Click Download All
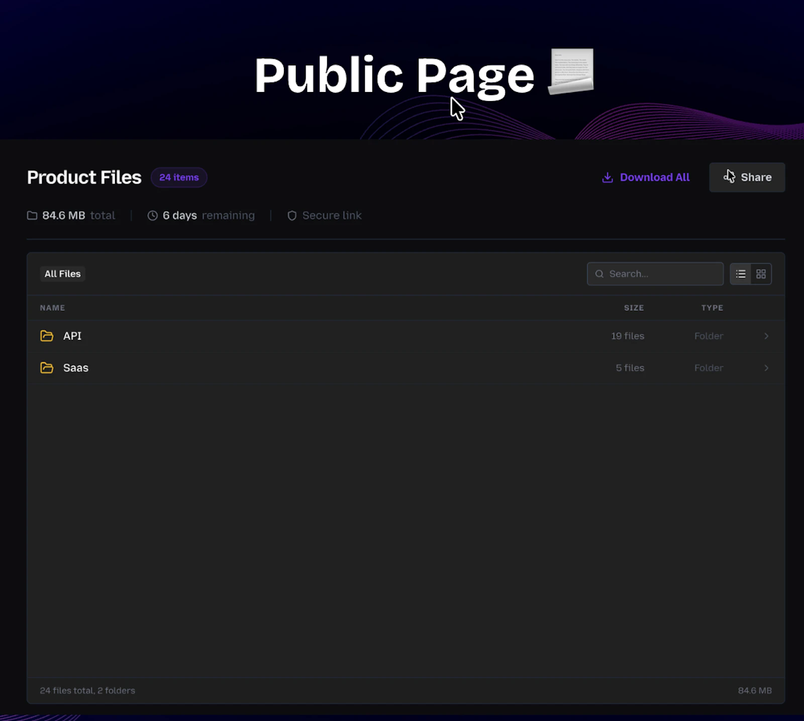This screenshot has height=721, width=804. 654,177
